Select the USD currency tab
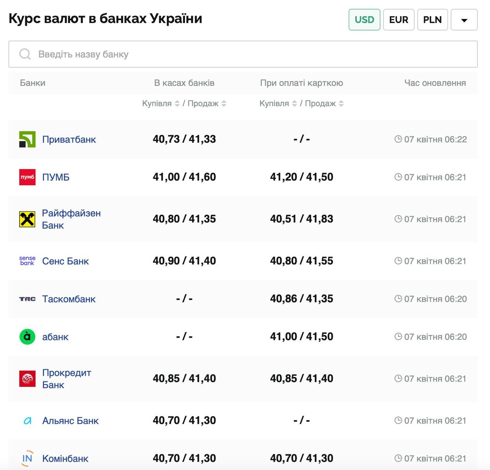 coord(364,20)
